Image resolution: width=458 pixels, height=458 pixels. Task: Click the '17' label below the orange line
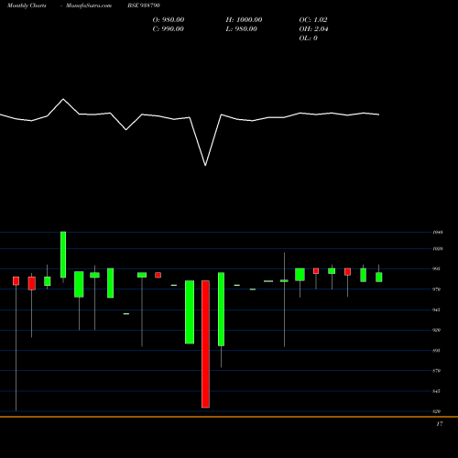(x=440, y=424)
